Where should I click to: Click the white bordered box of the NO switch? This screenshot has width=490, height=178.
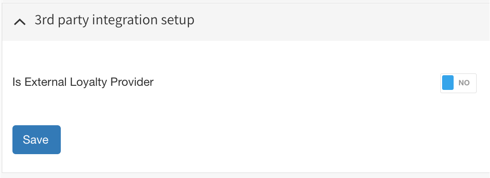tap(458, 83)
